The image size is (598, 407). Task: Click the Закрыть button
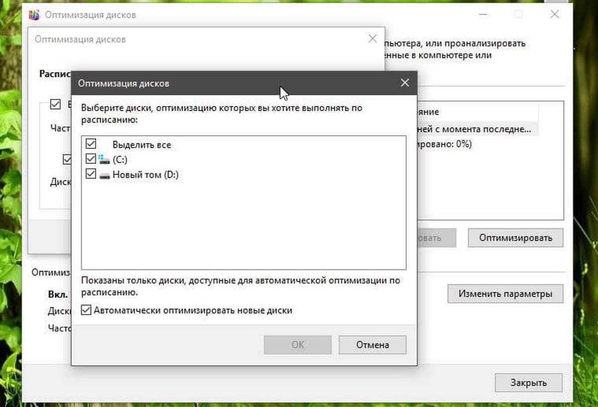tap(528, 383)
